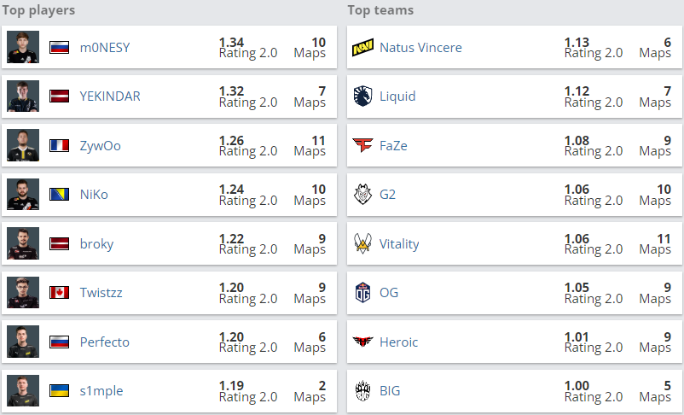Click the G2 team logo
The width and height of the screenshot is (684, 415).
coord(363,195)
